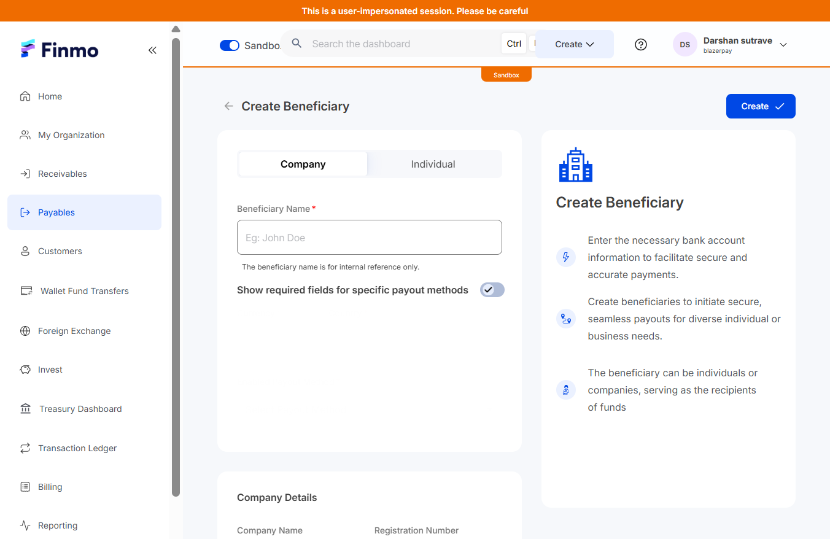The height and width of the screenshot is (539, 830).
Task: Expand the Darshan sutrave account menu
Action: pyautogui.click(x=783, y=45)
